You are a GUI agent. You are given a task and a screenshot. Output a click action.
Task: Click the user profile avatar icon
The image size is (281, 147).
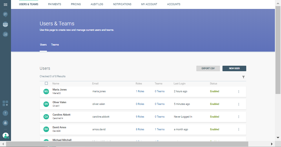[x=6, y=135]
